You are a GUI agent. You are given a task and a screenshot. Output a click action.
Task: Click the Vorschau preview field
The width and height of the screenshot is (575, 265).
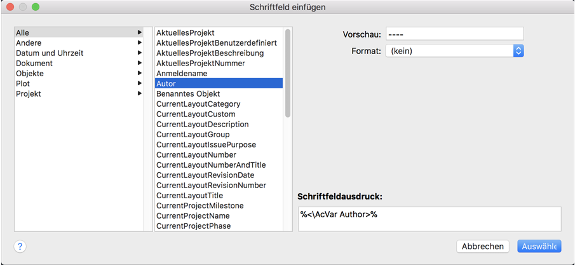point(454,34)
